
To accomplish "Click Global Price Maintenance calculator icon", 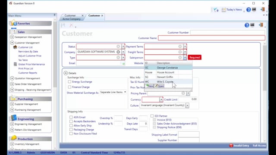I will (15, 64).
